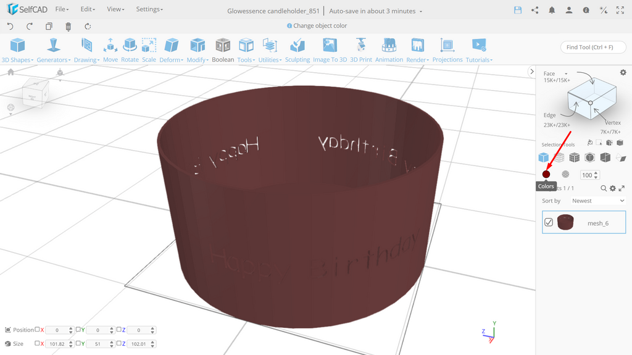632x355 pixels.
Task: Expand the auto-save options dropdown
Action: click(x=421, y=12)
